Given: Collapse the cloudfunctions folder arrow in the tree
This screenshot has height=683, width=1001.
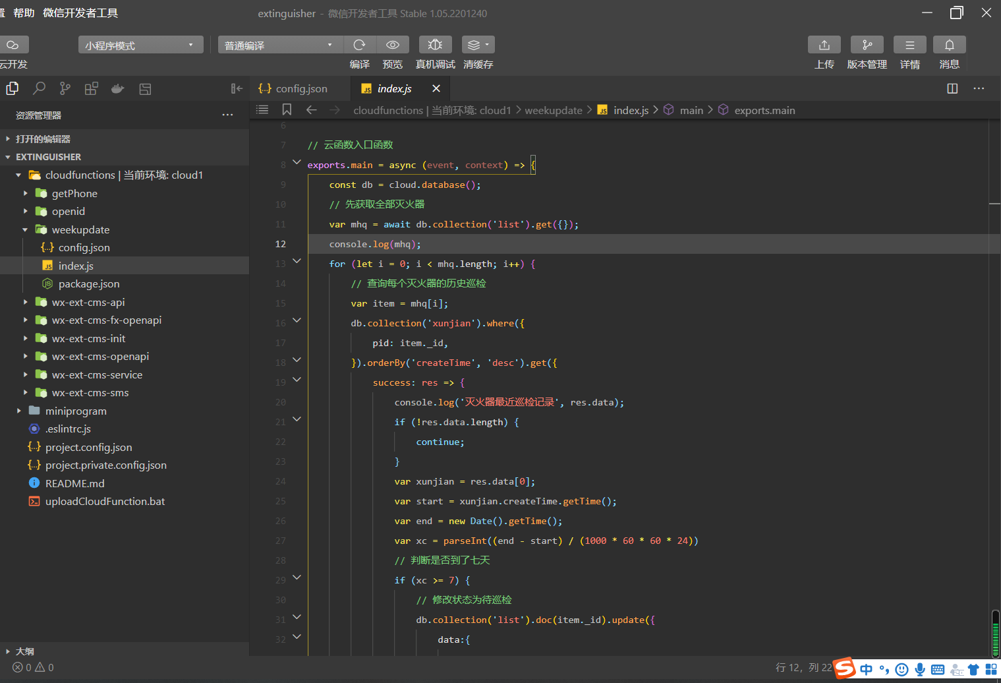Looking at the screenshot, I should [18, 175].
